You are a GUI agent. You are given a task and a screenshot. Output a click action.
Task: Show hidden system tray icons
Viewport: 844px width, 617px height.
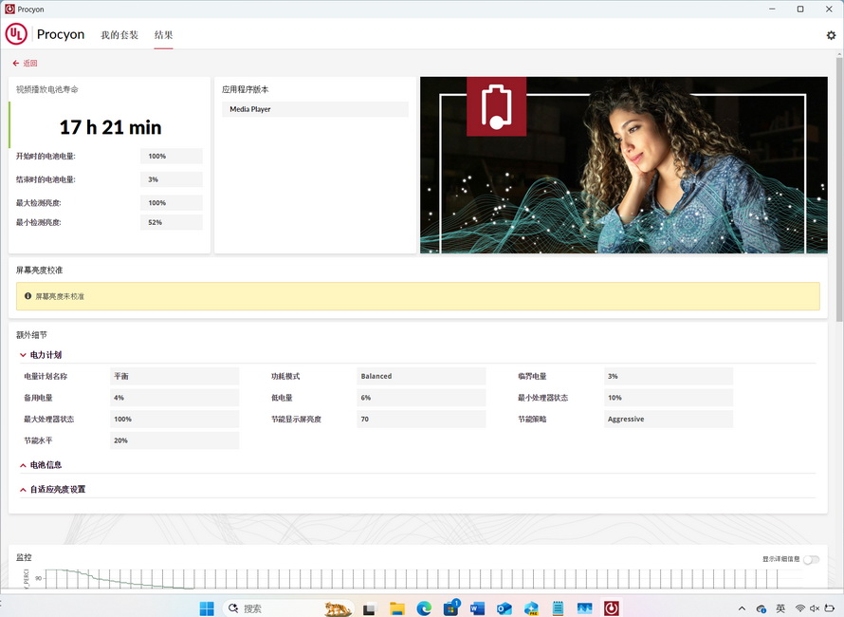pos(742,608)
